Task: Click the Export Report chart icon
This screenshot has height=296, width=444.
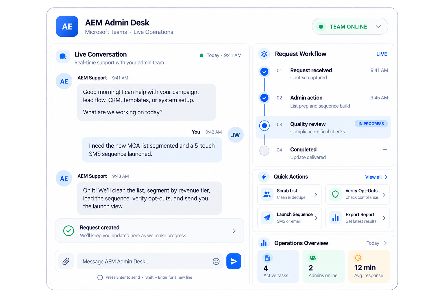Action: pos(335,218)
